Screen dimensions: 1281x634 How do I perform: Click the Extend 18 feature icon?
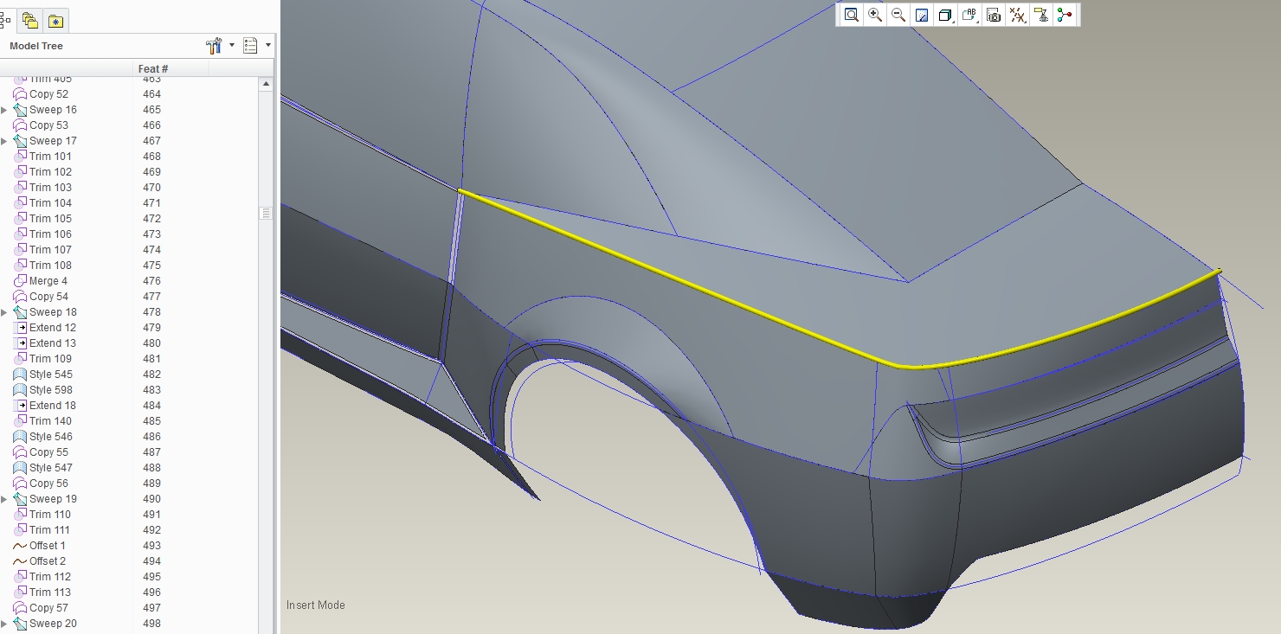[20, 406]
